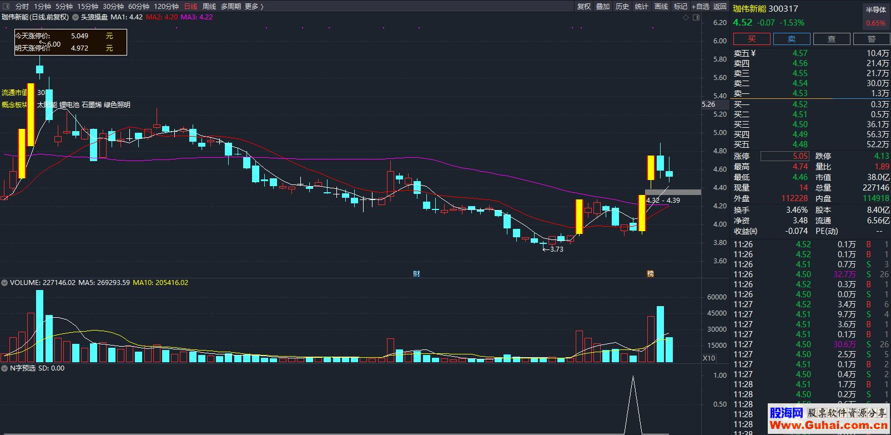The image size is (891, 435).
Task: Switch to 分时 chart view
Action: [22, 6]
